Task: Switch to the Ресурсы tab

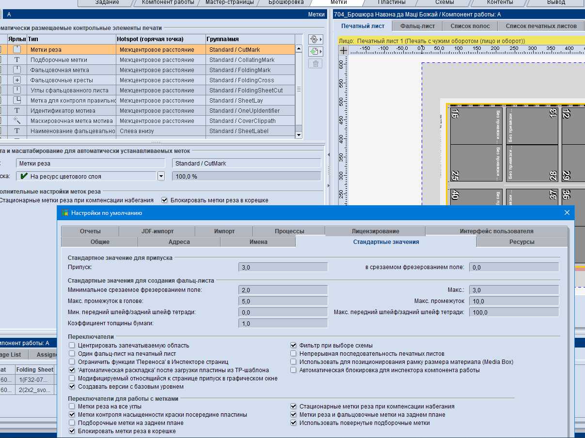Action: (522, 242)
